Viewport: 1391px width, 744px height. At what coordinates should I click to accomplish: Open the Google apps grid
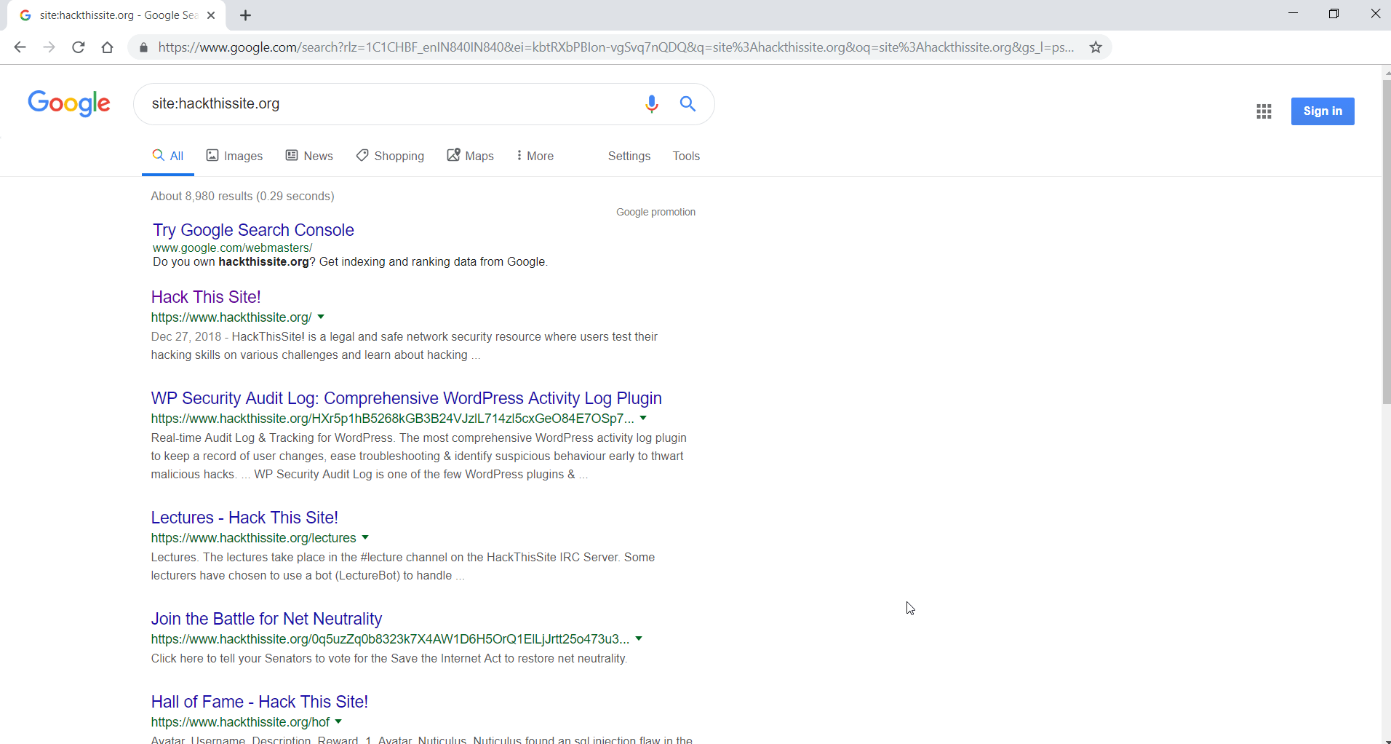pos(1264,111)
